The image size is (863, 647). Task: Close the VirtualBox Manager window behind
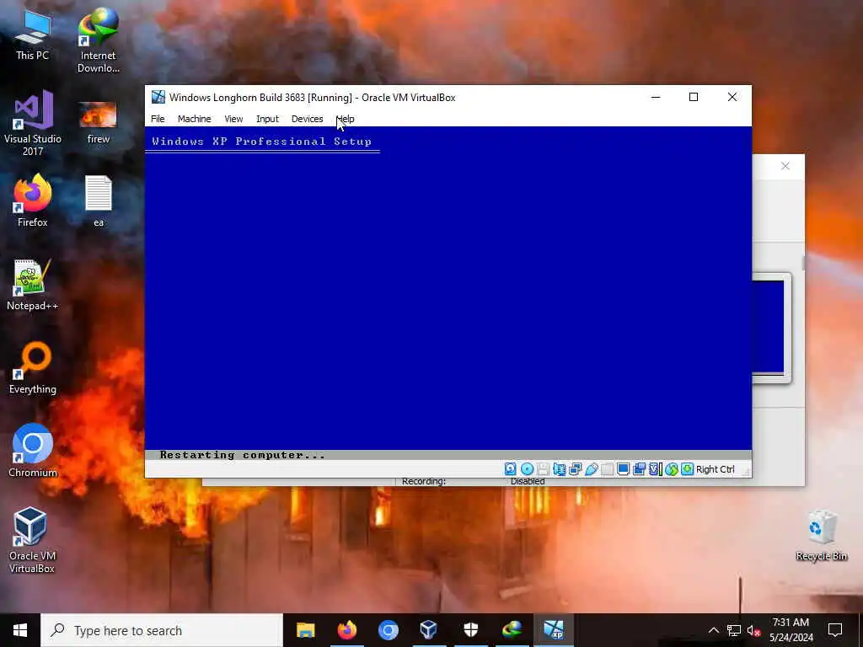785,166
